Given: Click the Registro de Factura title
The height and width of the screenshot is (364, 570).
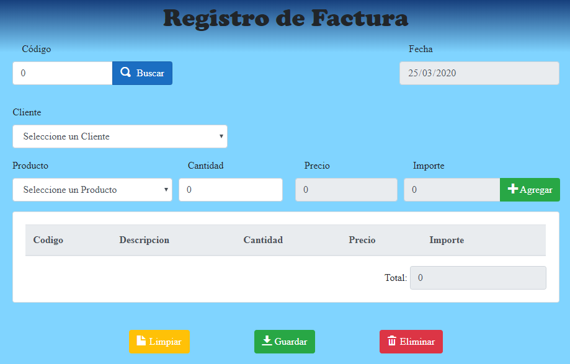Looking at the screenshot, I should point(286,18).
